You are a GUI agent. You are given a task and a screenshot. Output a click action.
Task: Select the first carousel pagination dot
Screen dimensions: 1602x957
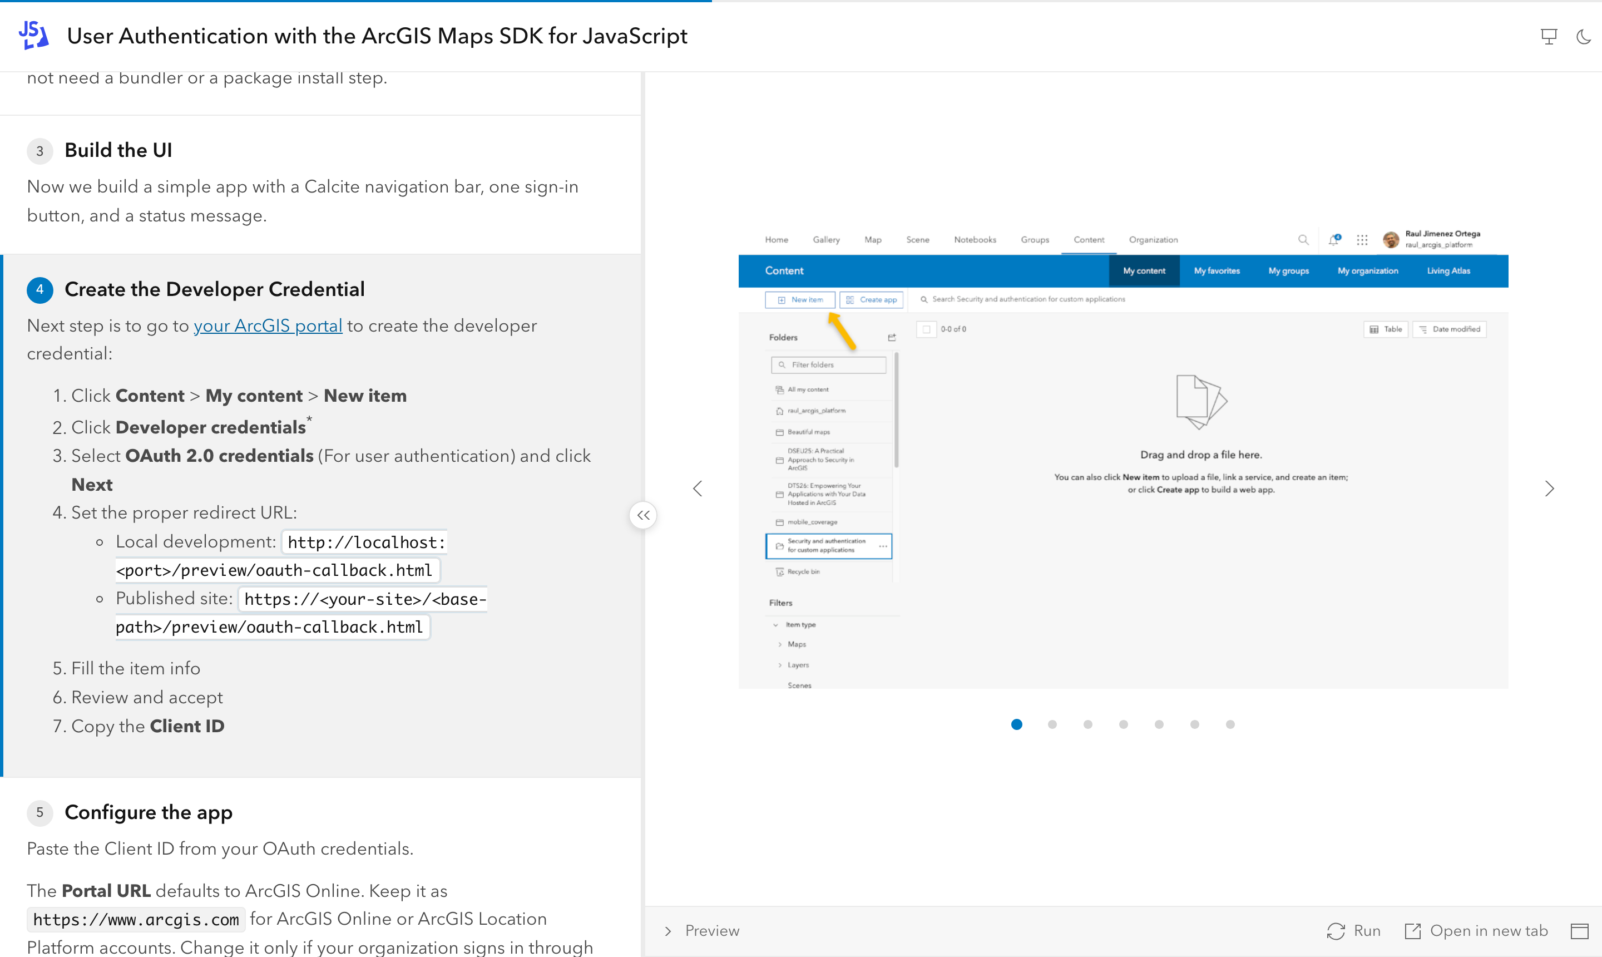click(x=1017, y=724)
